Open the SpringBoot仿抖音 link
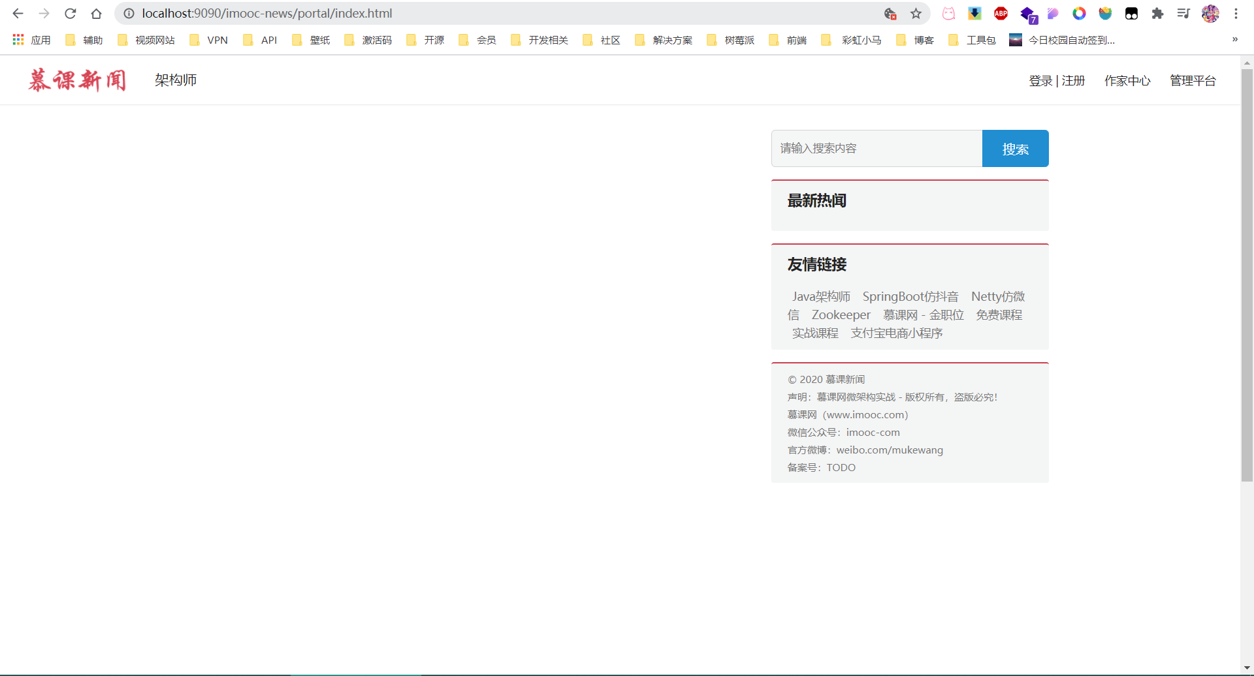Screen dimensions: 1254x676 (910, 297)
